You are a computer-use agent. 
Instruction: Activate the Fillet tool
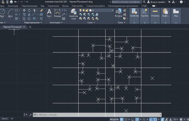(34, 14)
